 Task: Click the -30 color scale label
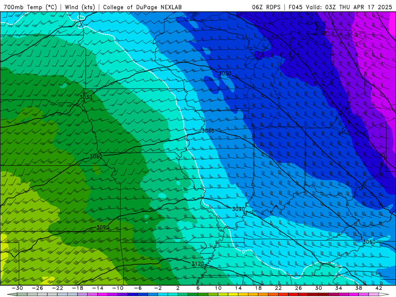17,288
